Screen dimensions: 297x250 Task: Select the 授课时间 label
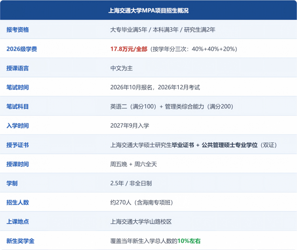pos(17,164)
